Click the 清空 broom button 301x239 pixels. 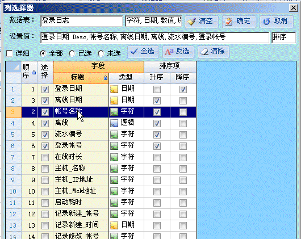(202, 22)
